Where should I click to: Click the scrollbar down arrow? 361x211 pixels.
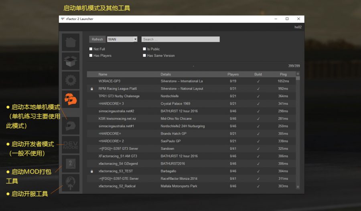[298, 187]
